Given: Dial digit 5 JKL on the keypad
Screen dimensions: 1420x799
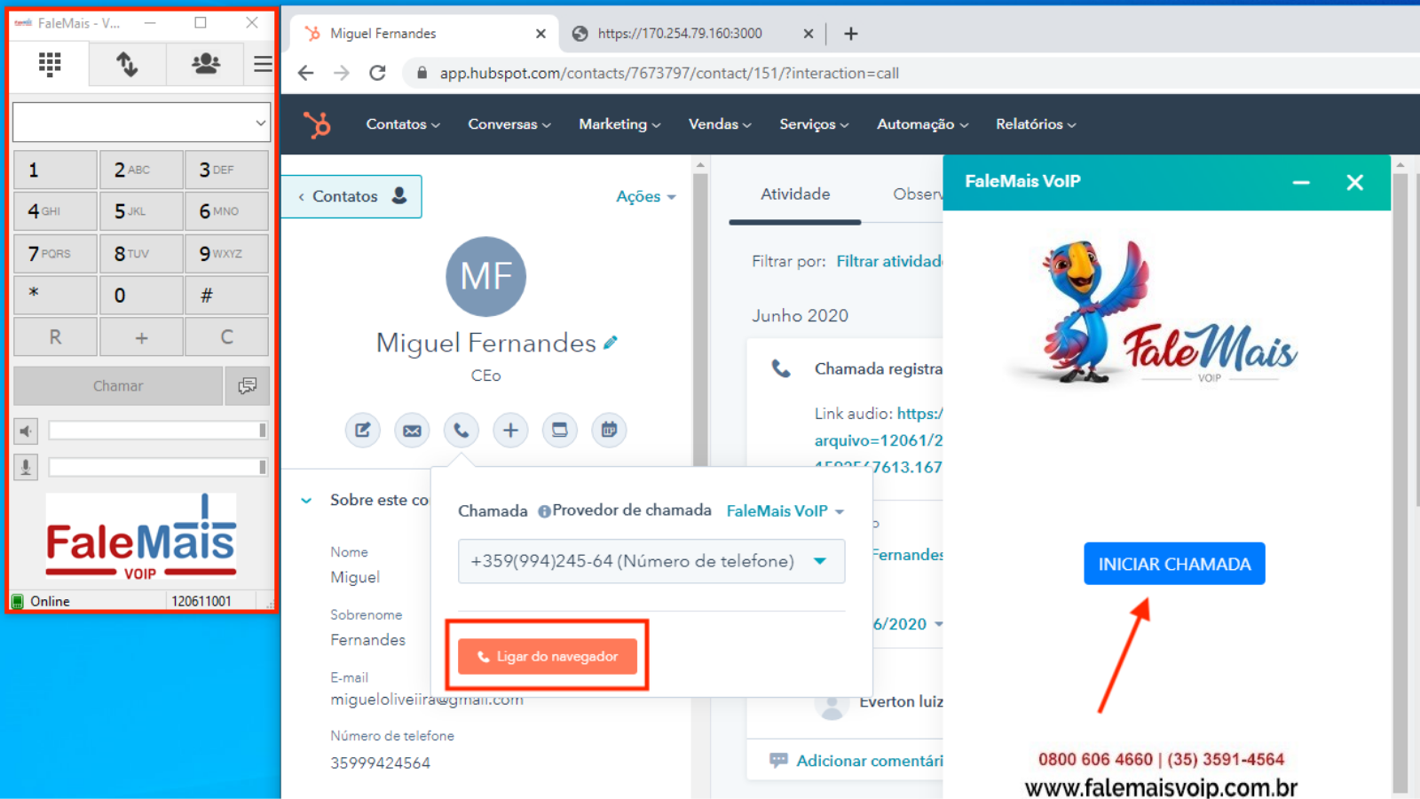Looking at the screenshot, I should 141,211.
